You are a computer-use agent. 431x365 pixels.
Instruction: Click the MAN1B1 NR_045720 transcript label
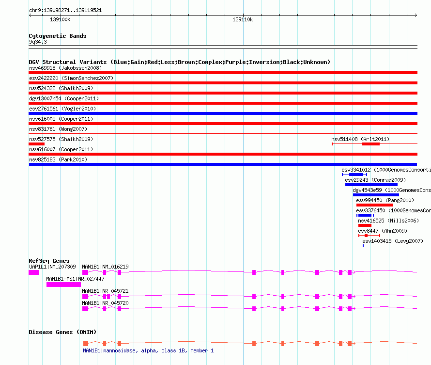(105, 303)
